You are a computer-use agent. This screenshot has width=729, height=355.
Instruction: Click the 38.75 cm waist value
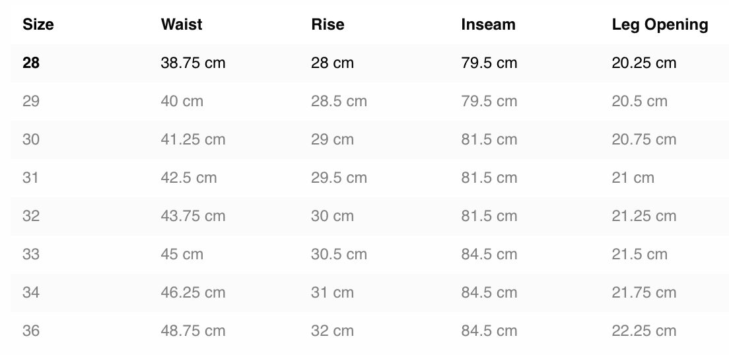[193, 63]
